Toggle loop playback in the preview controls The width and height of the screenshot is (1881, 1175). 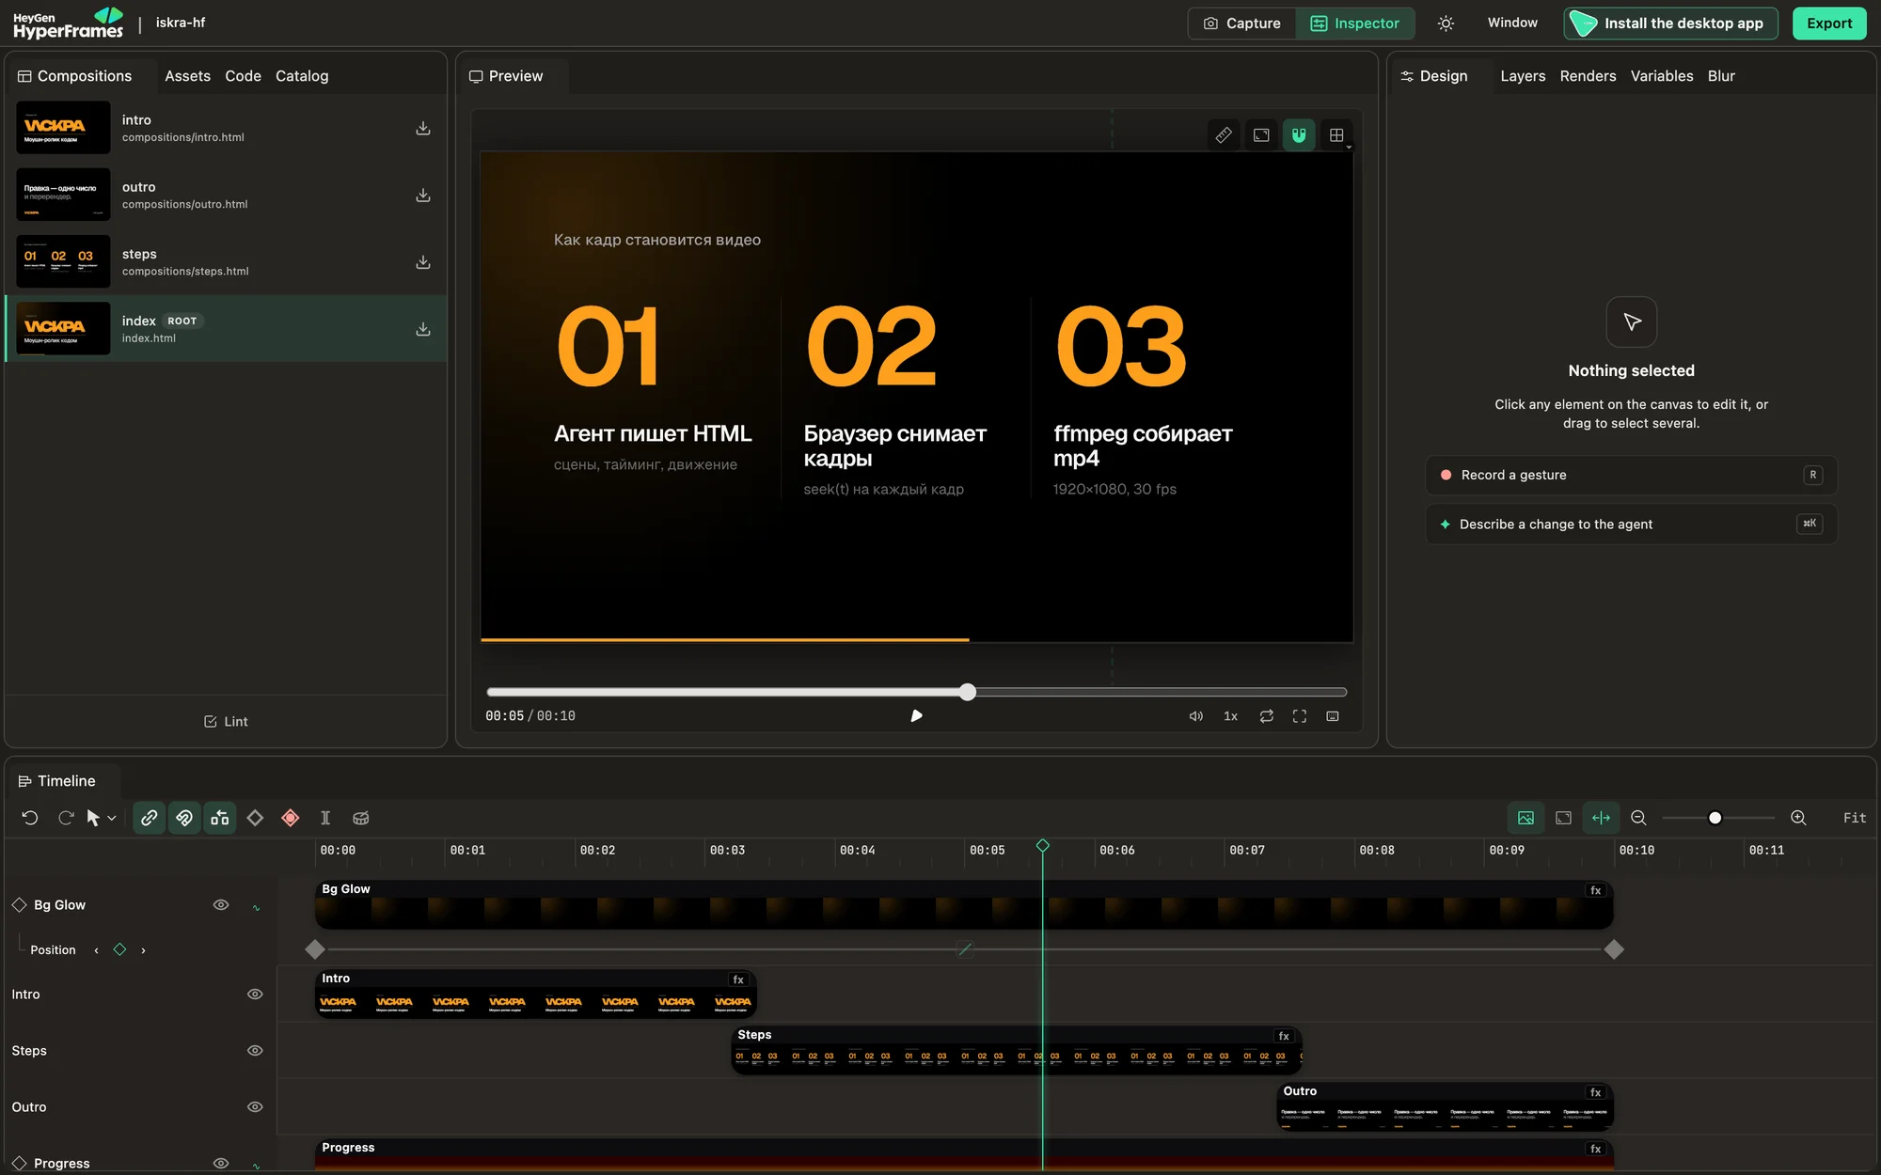(1267, 716)
